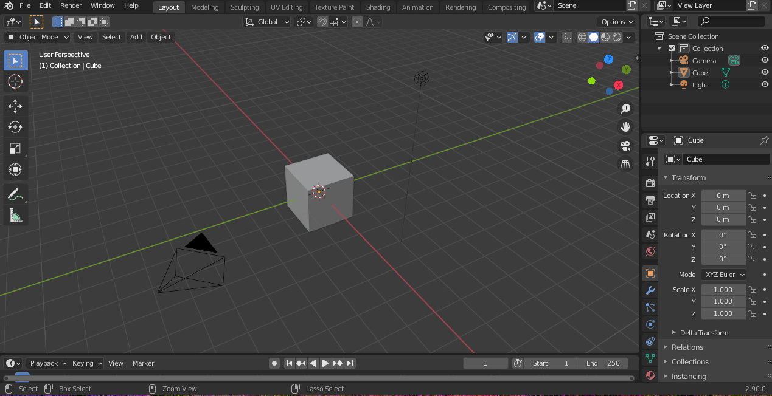
Task: Click the Options button in the viewport header
Action: 617,22
